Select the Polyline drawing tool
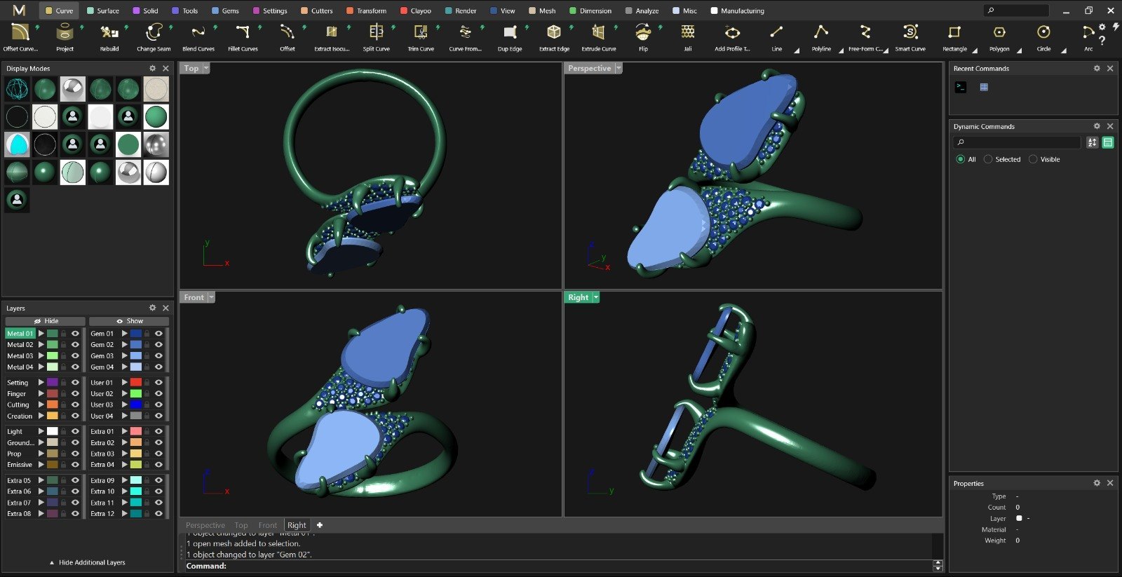The height and width of the screenshot is (577, 1122). tap(821, 37)
